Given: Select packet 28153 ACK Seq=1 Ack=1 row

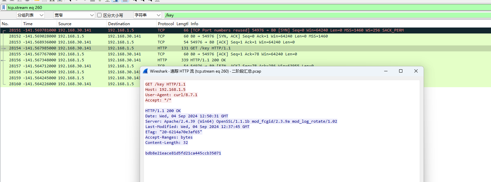Looking at the screenshot, I should [245, 42].
